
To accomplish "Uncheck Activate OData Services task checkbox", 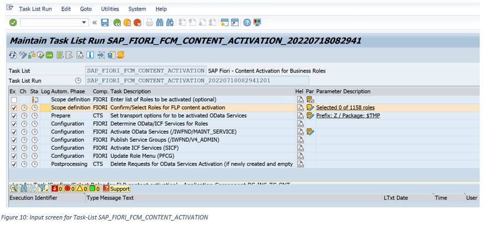I will click(13, 132).
